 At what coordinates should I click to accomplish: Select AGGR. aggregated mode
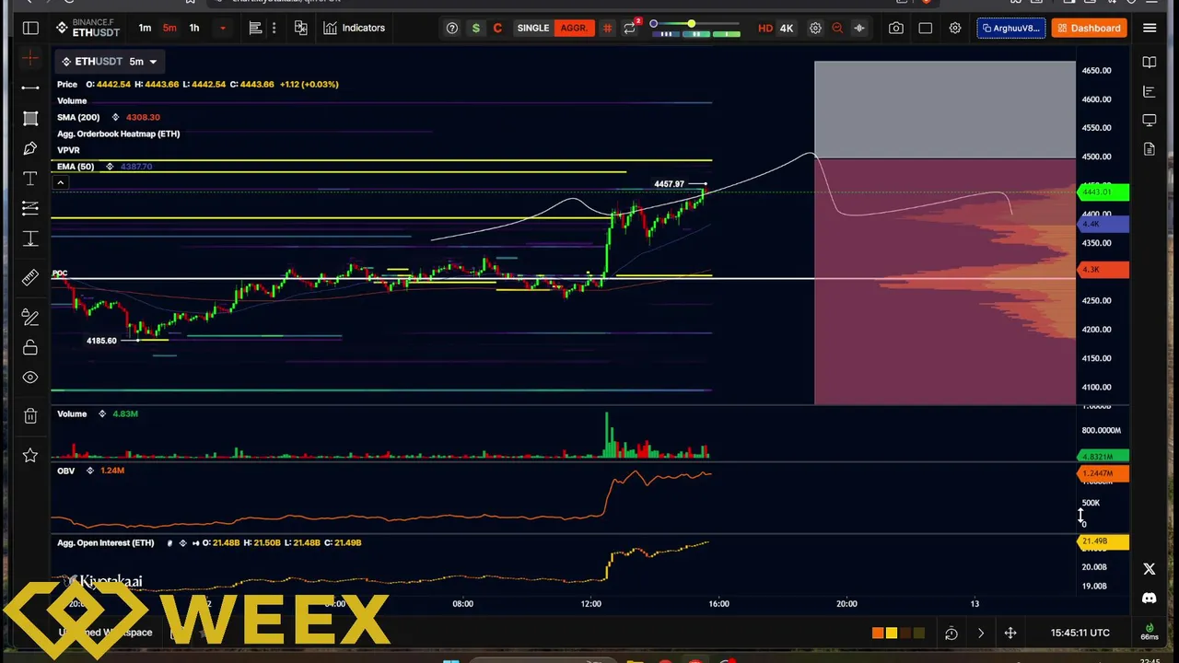574,28
